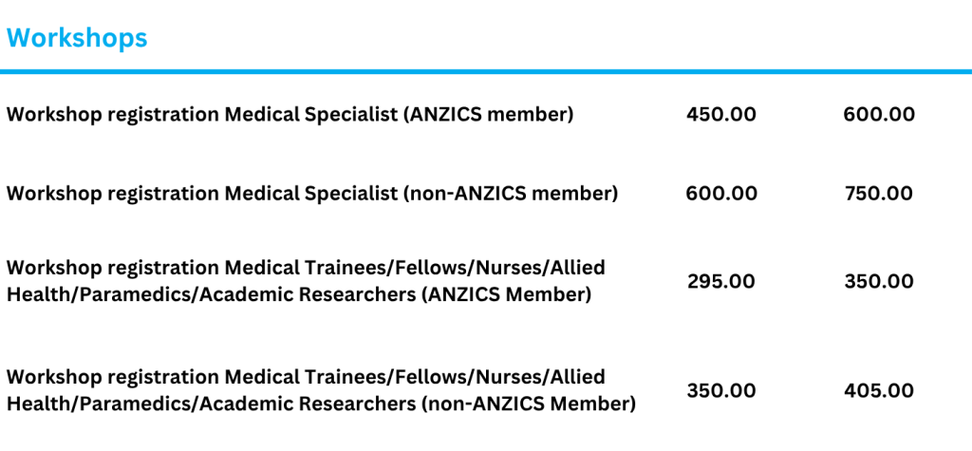Click 350.00 price in non-ANZICS trainees row
The width and height of the screenshot is (972, 451).
(x=721, y=391)
